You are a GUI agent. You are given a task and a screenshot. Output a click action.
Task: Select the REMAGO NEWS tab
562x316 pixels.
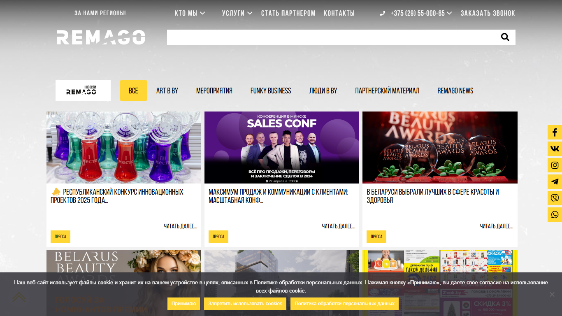tap(455, 91)
